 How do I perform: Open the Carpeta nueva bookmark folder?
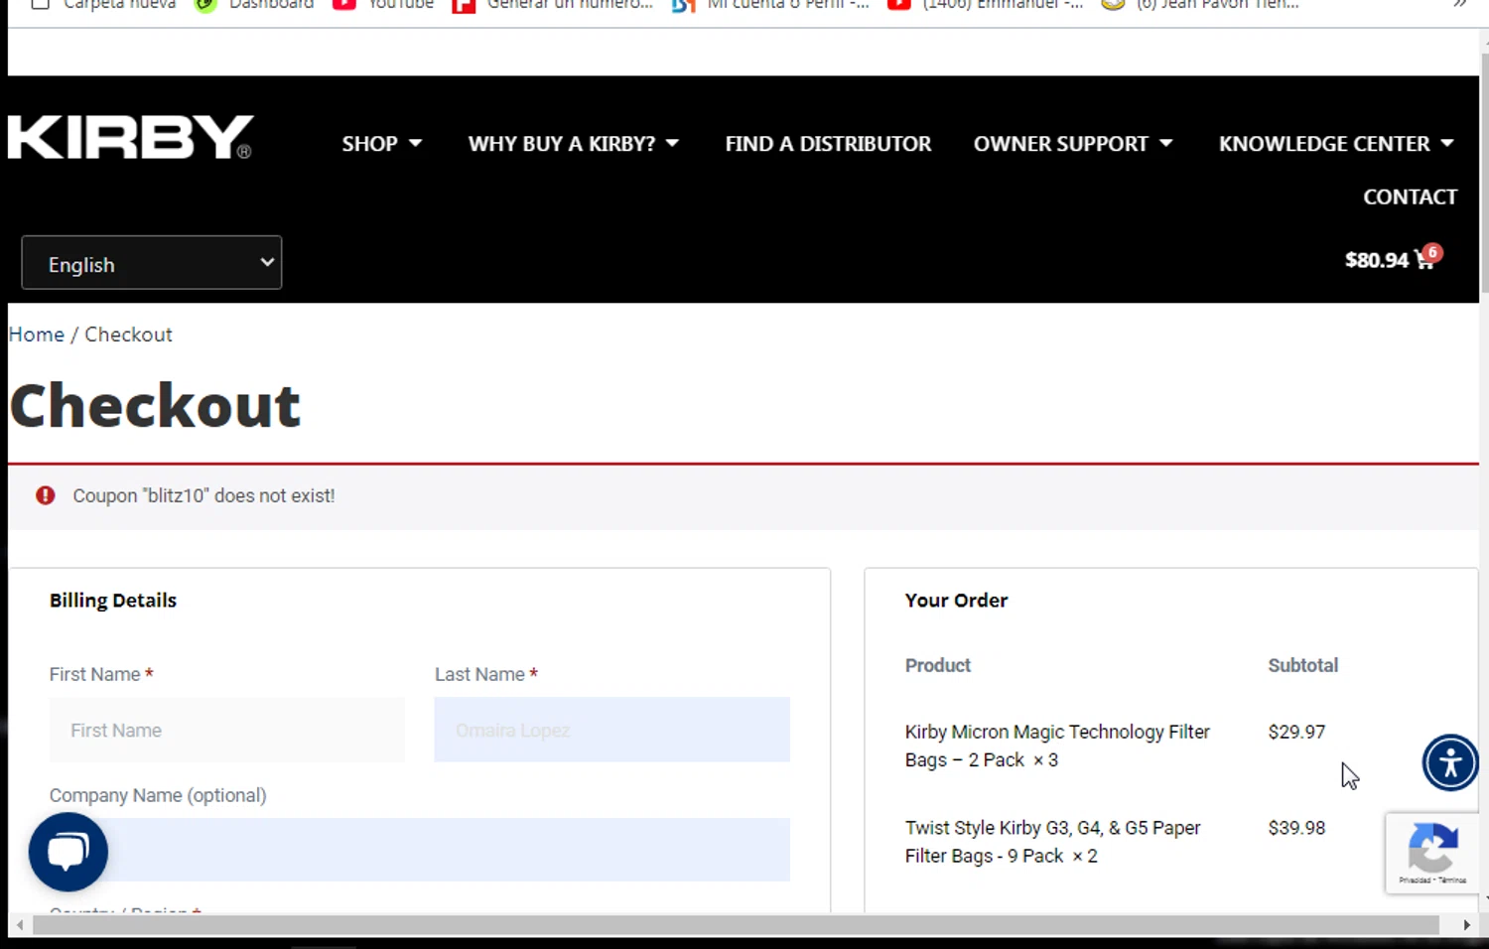coord(103,4)
